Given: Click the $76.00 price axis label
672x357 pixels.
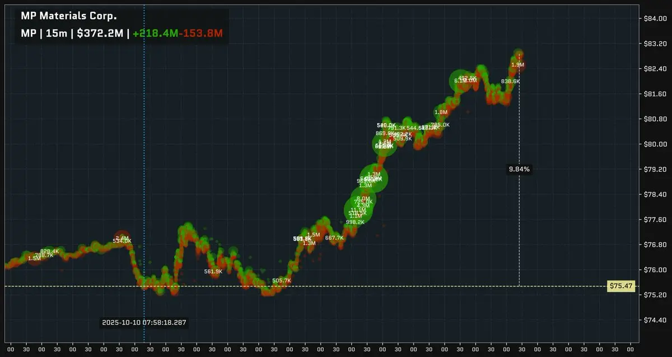Looking at the screenshot, I should tap(654, 270).
